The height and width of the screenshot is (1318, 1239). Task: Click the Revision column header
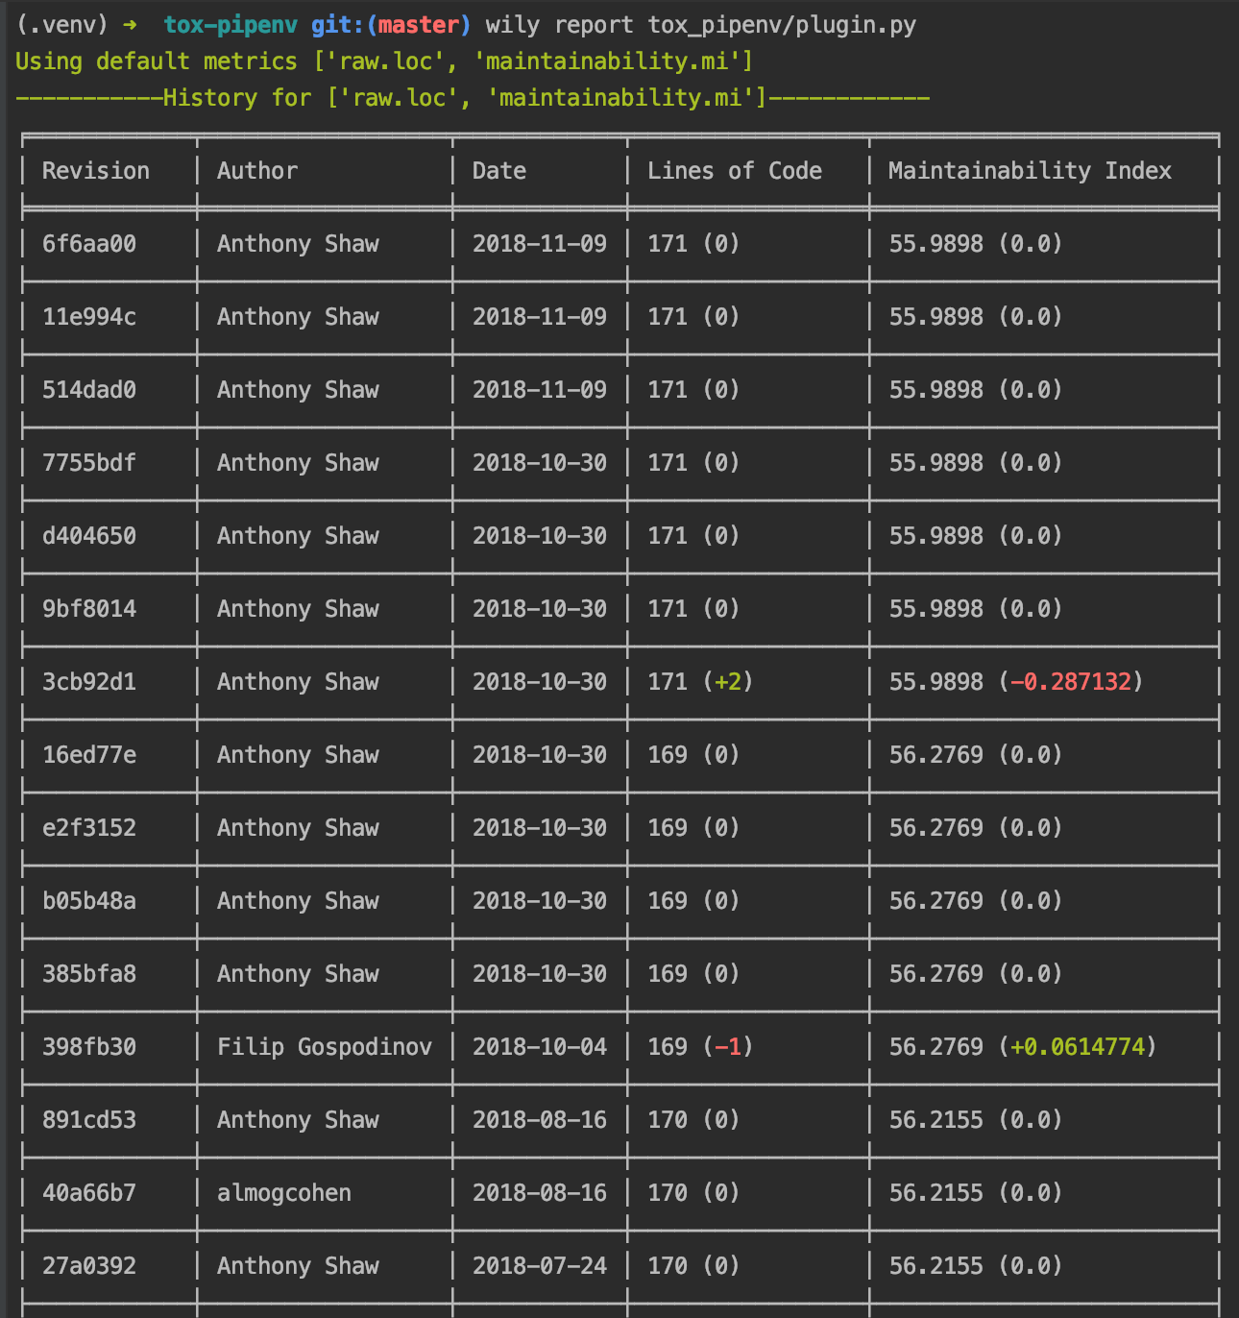click(x=96, y=171)
